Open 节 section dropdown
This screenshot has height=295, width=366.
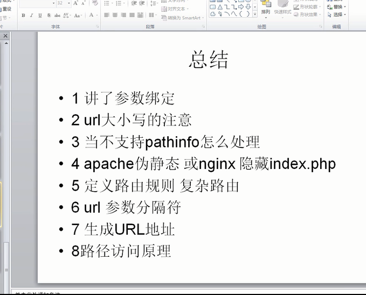[x=5, y=18]
